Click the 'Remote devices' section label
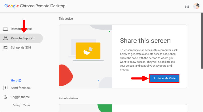The image size is (203, 112). click(x=69, y=98)
